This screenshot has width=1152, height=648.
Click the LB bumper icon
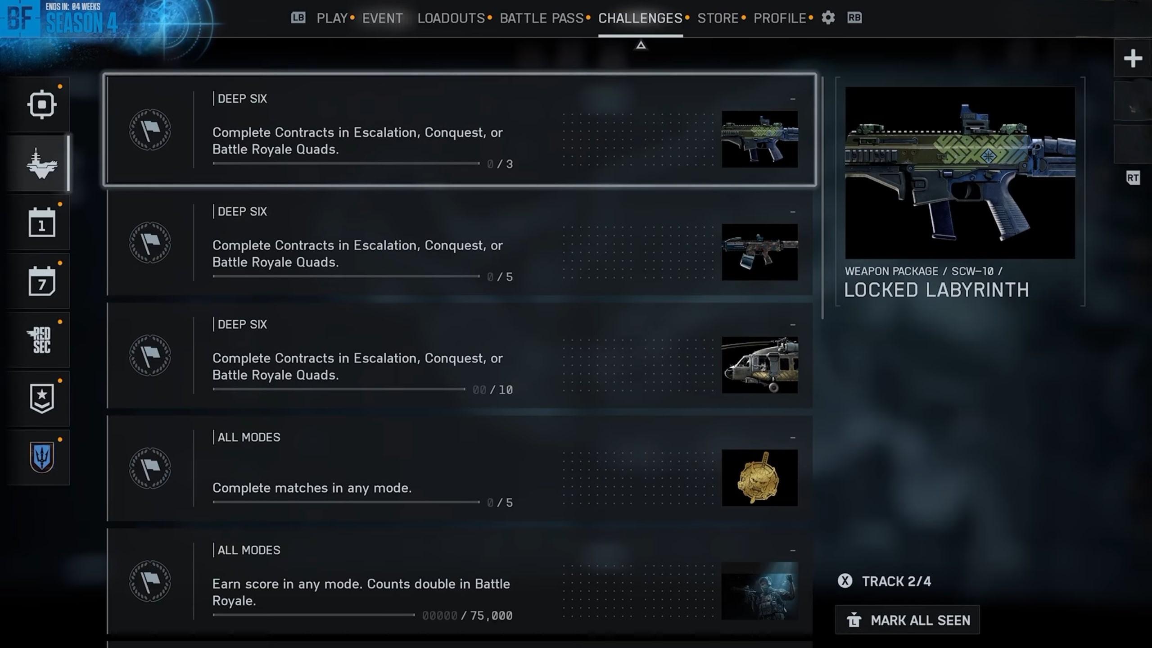298,18
